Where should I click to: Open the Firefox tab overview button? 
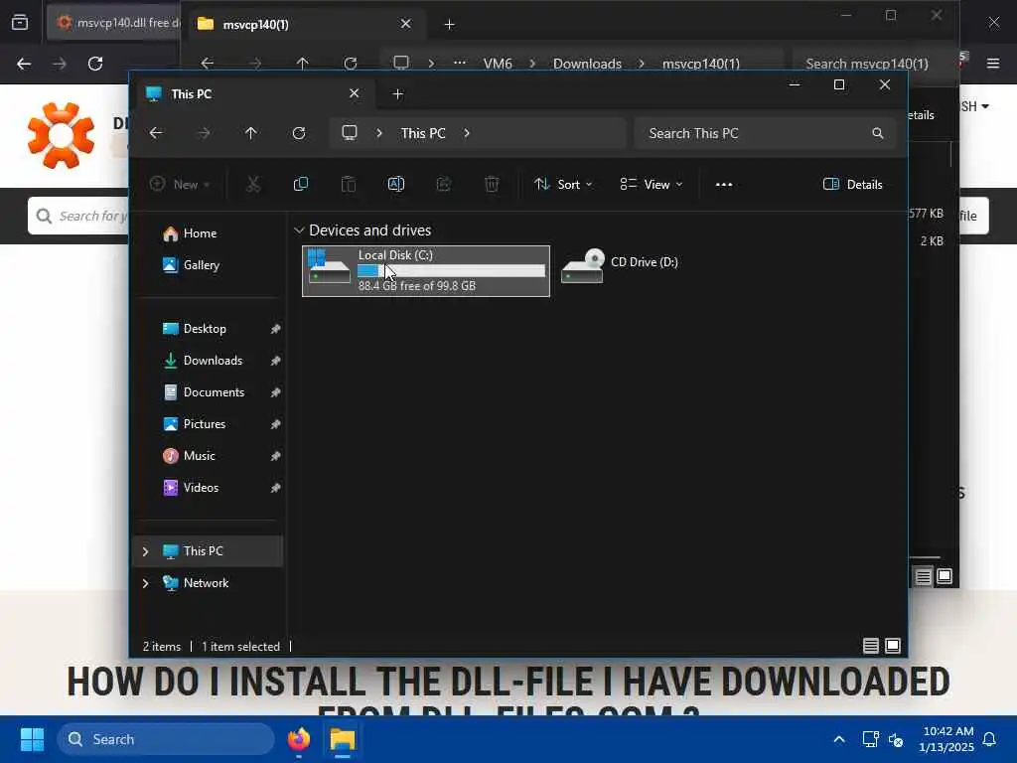20,23
